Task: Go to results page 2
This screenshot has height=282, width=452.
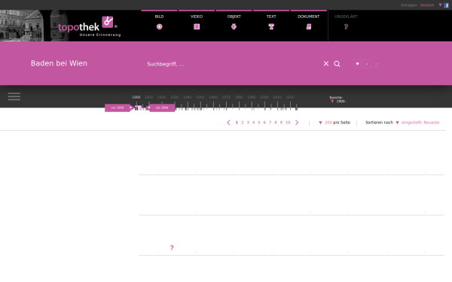Action: pyautogui.click(x=243, y=123)
